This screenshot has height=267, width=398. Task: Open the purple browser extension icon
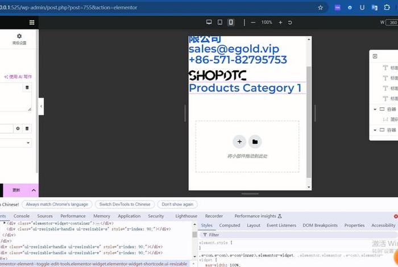click(x=338, y=7)
